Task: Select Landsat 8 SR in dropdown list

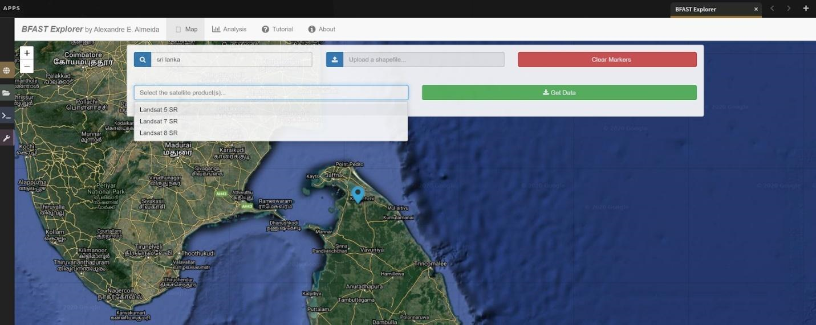Action: [159, 133]
